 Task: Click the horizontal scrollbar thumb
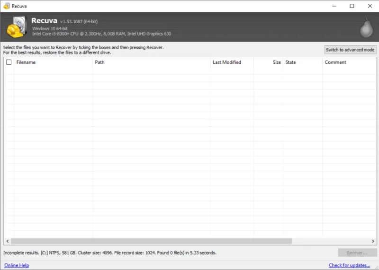click(x=151, y=241)
